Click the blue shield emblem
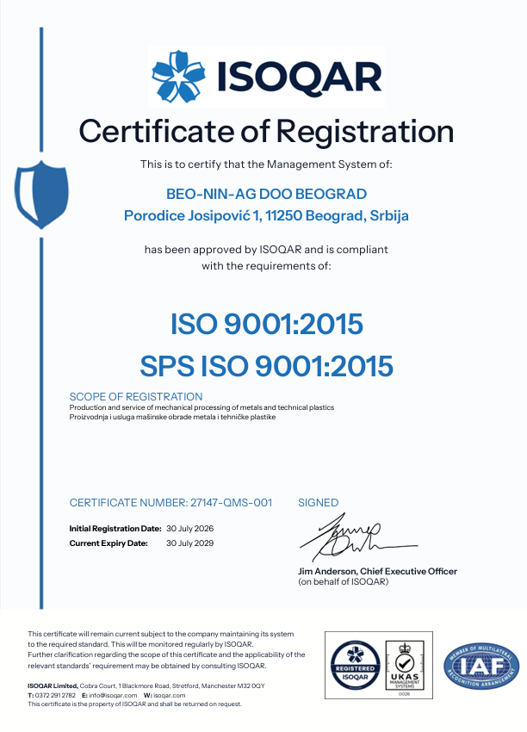This screenshot has height=732, width=527. pos(41,195)
